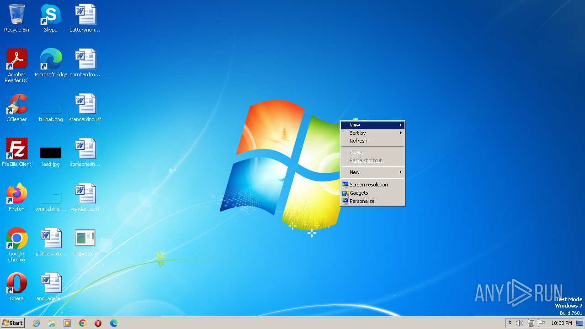Click the network tray icon
This screenshot has height=329, width=585.
531,323
